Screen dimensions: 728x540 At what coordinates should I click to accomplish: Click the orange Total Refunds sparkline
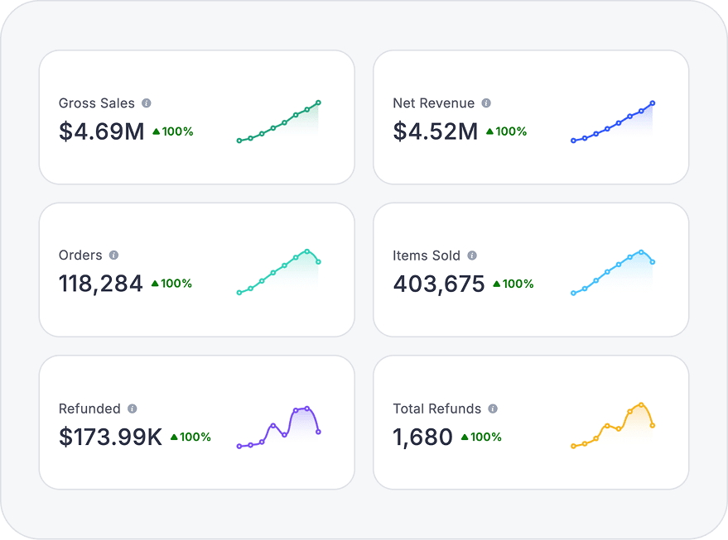coord(612,427)
